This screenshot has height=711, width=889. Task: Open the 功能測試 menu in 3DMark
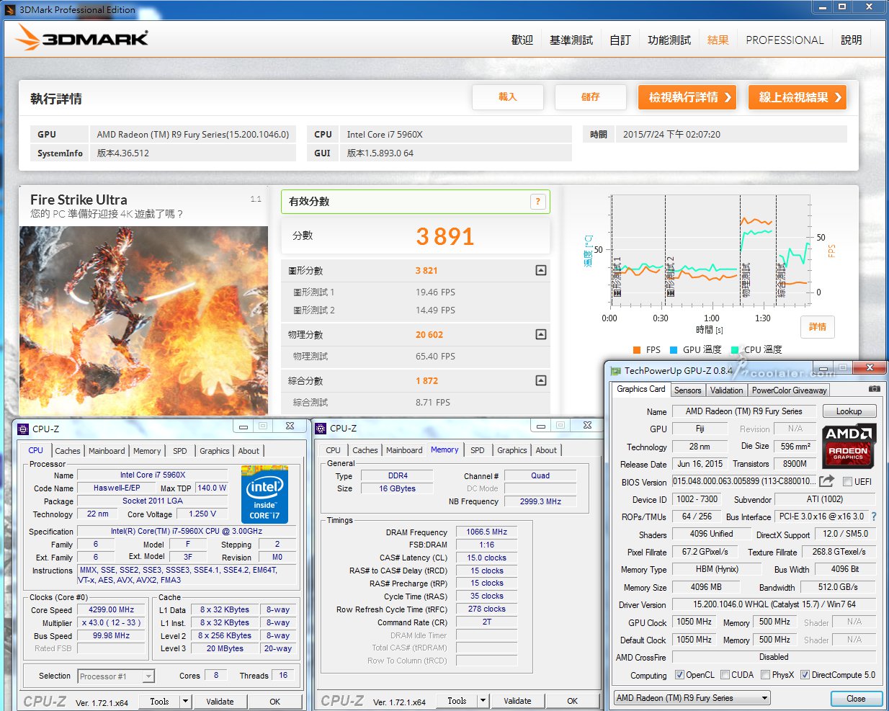click(669, 40)
